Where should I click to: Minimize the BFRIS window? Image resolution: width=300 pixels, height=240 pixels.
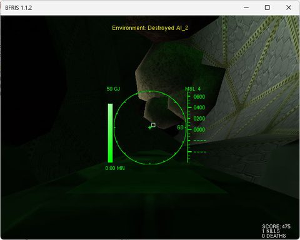246,7
